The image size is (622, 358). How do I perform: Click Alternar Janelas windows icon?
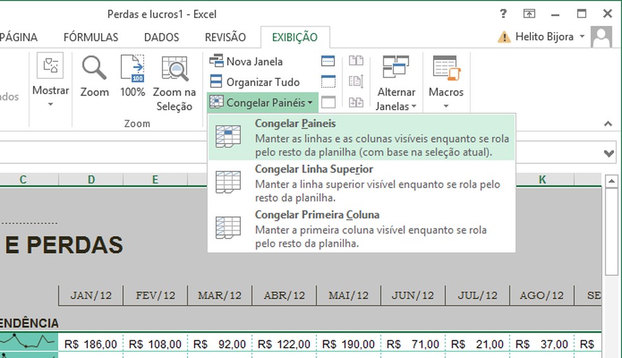tap(396, 66)
